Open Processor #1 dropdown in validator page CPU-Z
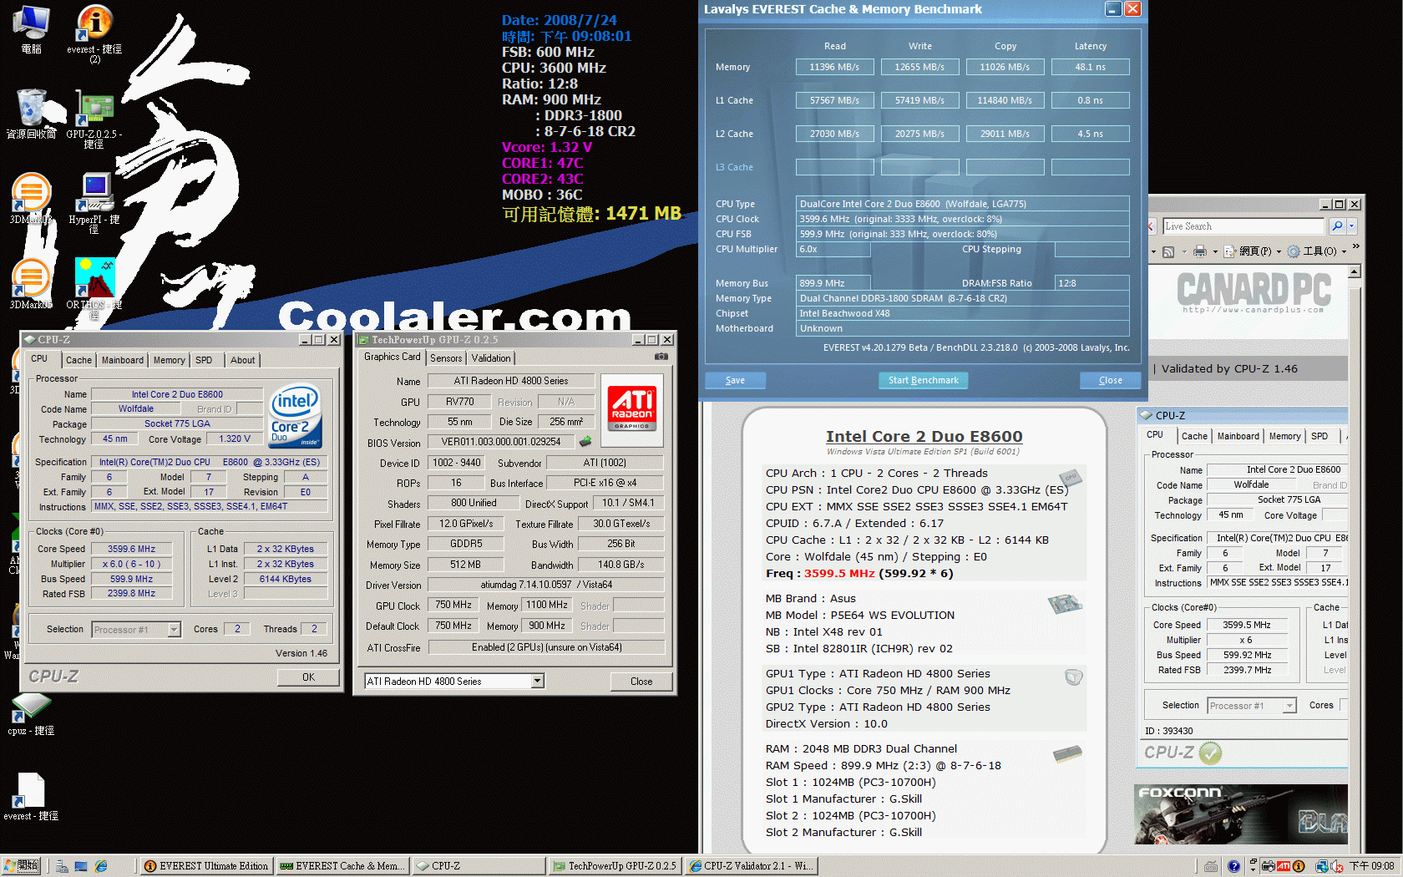The width and height of the screenshot is (1403, 877). (1289, 706)
